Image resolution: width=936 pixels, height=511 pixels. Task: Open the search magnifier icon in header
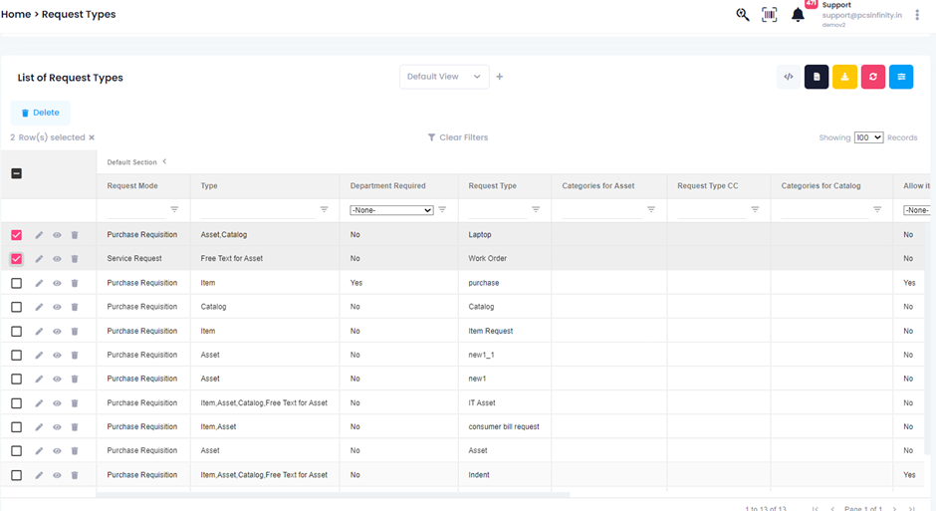[x=742, y=14]
